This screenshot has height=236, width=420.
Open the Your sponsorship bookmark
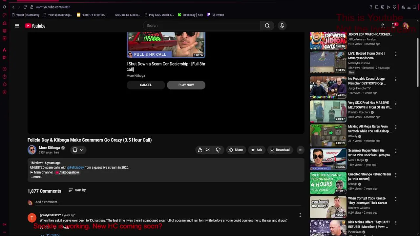click(57, 15)
